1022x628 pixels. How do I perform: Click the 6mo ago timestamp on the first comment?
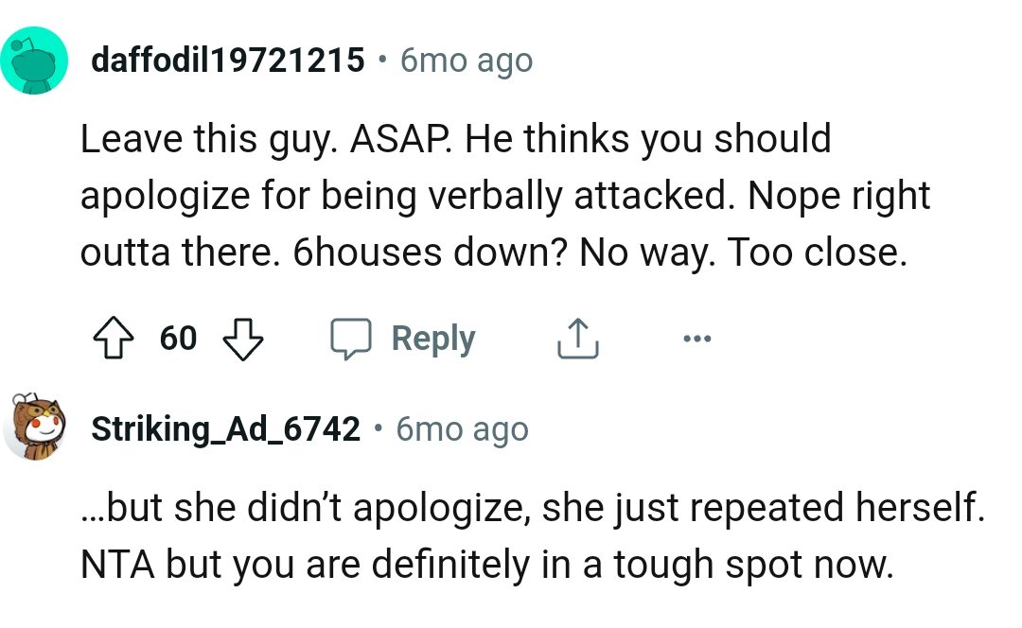pos(466,59)
